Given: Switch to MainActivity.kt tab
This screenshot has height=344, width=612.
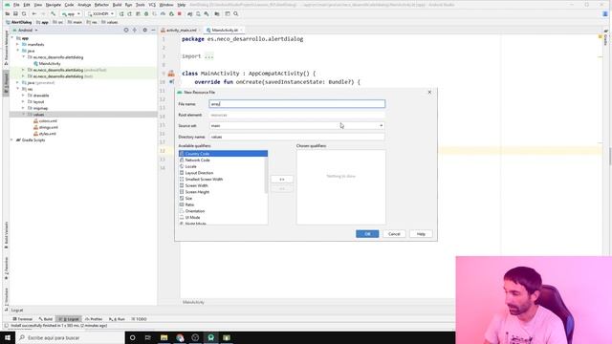Looking at the screenshot, I should (225, 30).
